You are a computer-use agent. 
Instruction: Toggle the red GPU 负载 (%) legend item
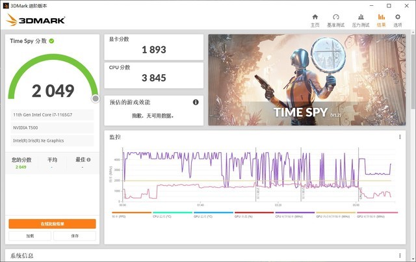click(x=254, y=215)
